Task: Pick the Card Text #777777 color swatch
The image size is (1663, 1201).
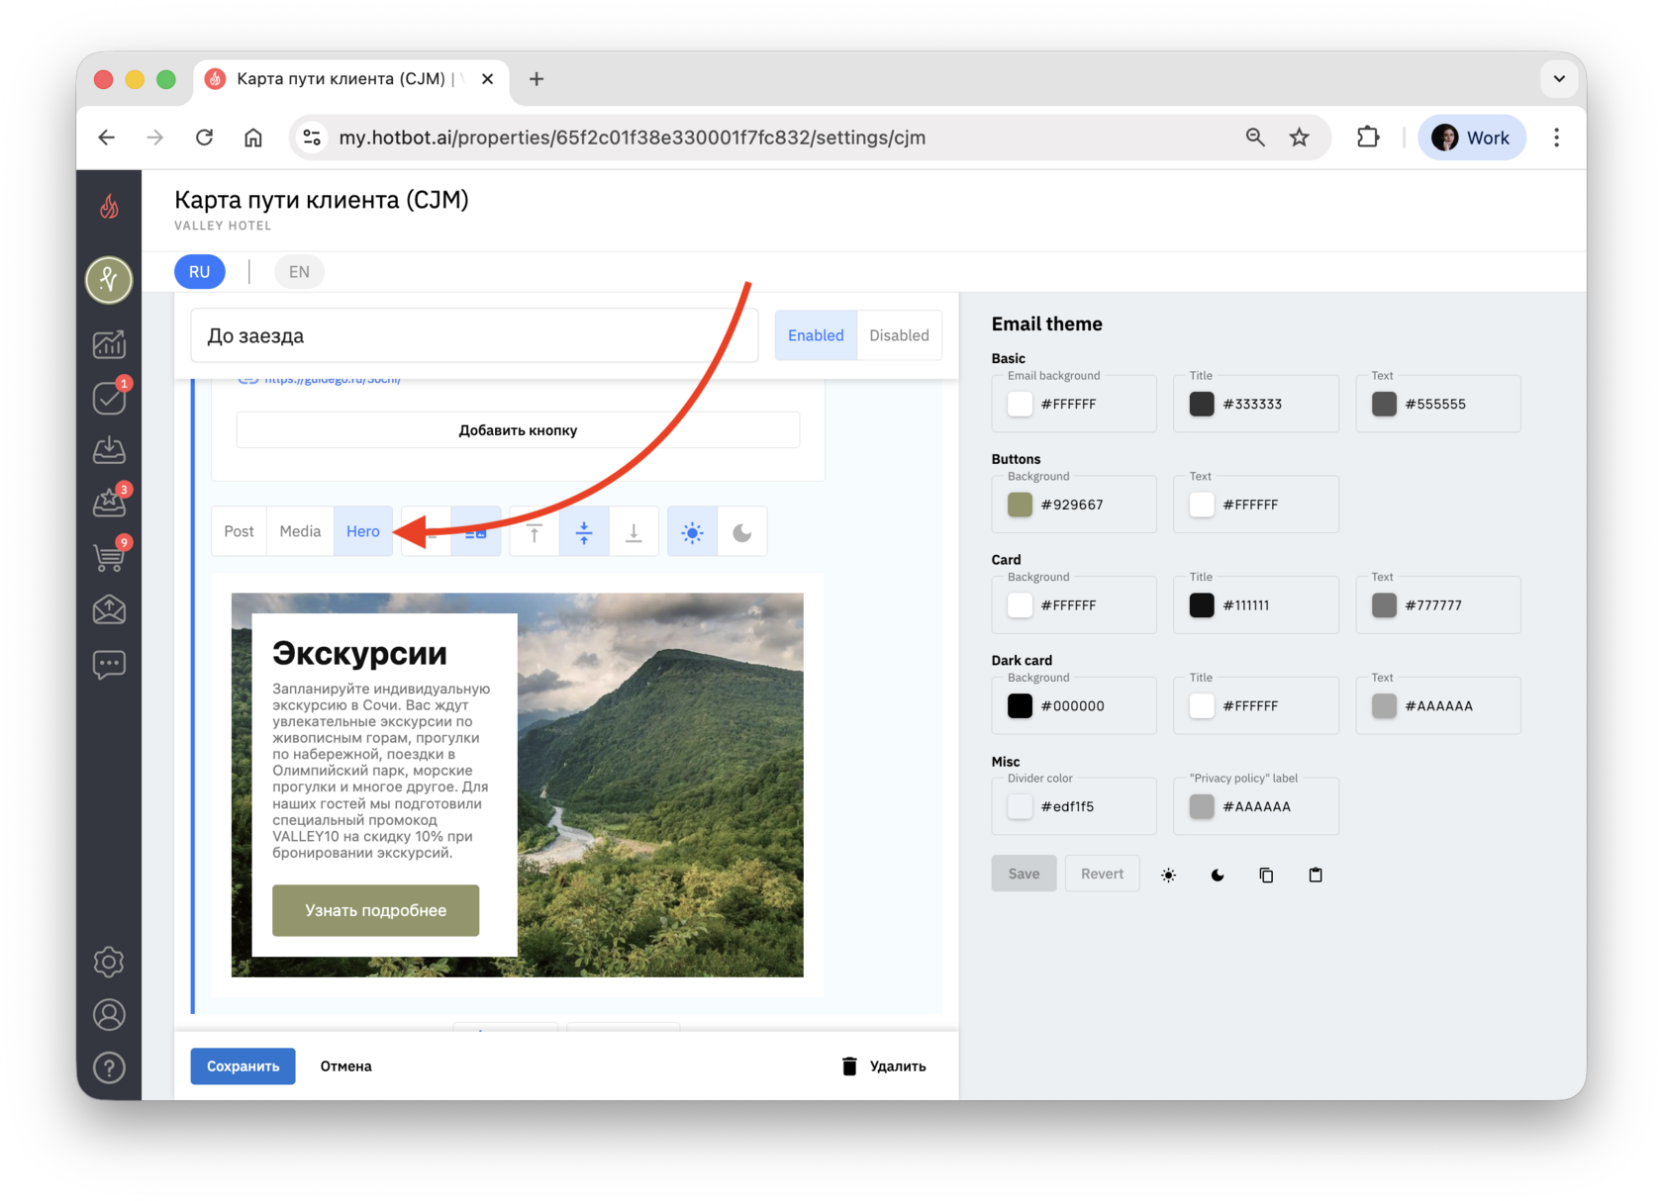Action: point(1384,605)
